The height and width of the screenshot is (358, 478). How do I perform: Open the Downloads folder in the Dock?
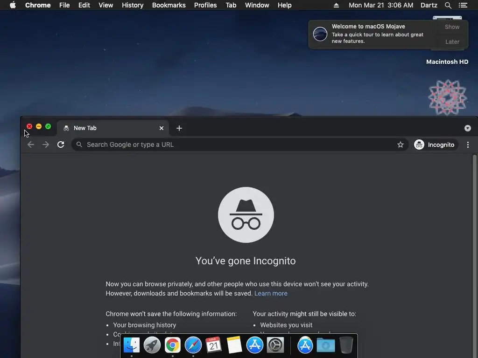coord(325,345)
